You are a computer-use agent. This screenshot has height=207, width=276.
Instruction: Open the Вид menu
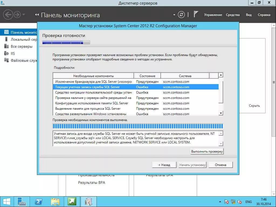click(249, 15)
